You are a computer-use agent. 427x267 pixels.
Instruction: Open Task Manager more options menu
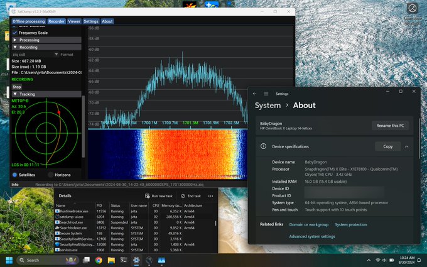[x=210, y=196]
